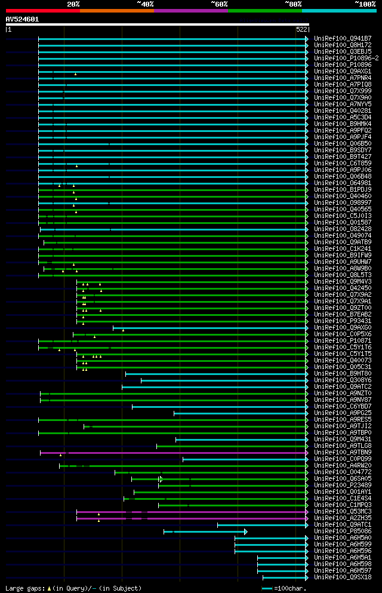Select the UniRef100_Q308Y6 hit name
The width and height of the screenshot is (382, 593).
coord(343,380)
